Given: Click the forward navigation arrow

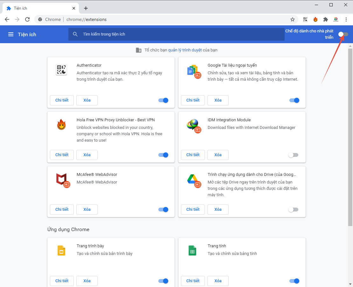Looking at the screenshot, I should 17,19.
